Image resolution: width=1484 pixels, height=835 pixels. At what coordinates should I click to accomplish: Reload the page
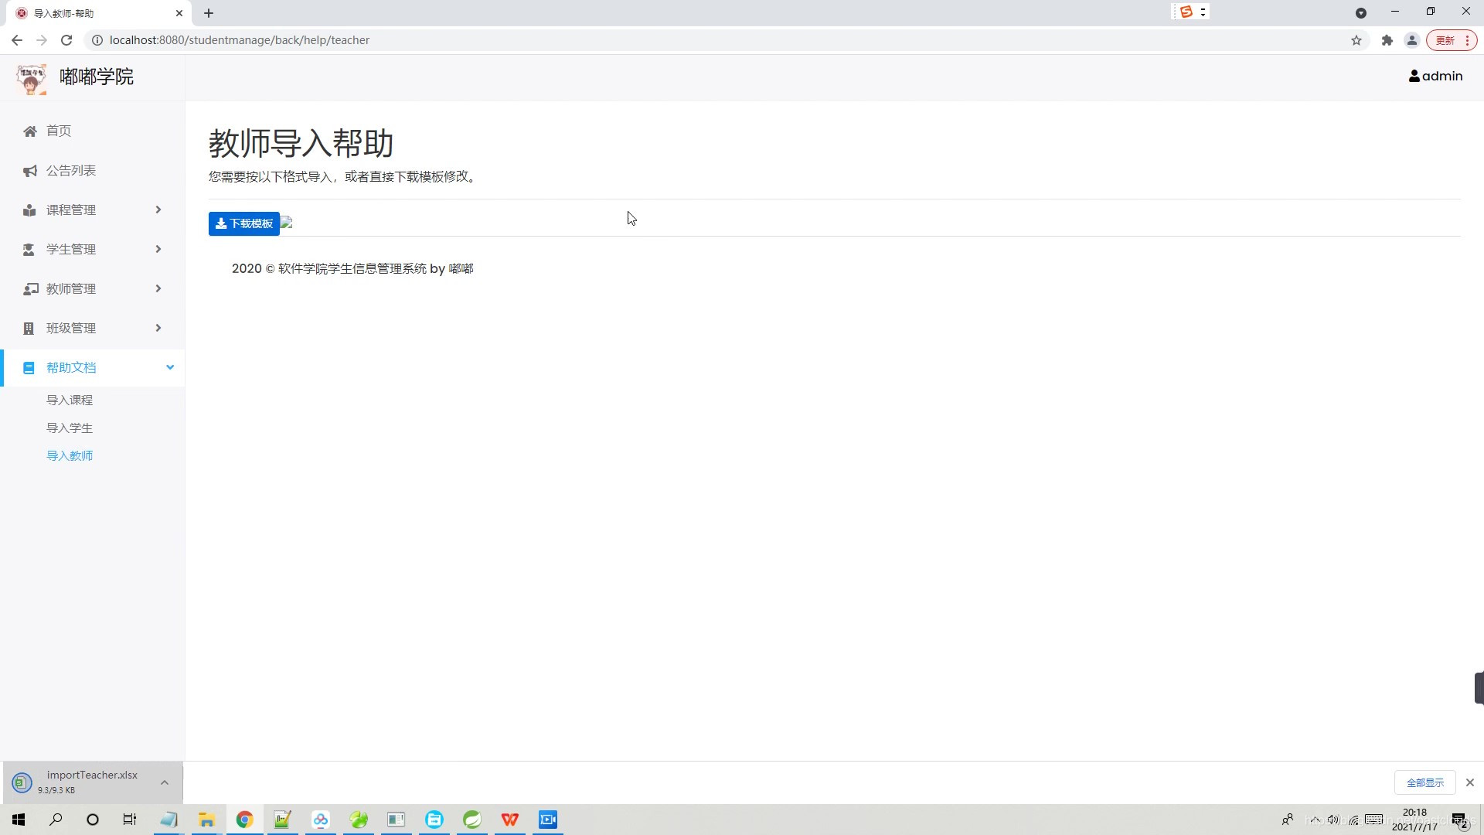coord(66,40)
